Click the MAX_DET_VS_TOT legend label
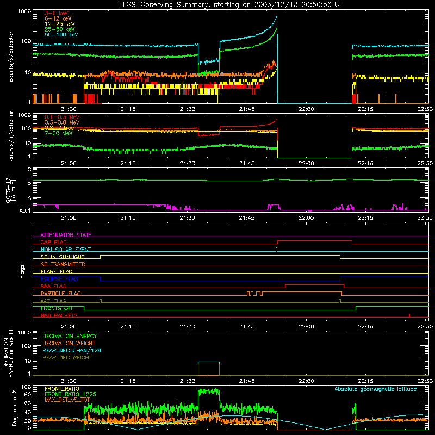 [x=67, y=400]
